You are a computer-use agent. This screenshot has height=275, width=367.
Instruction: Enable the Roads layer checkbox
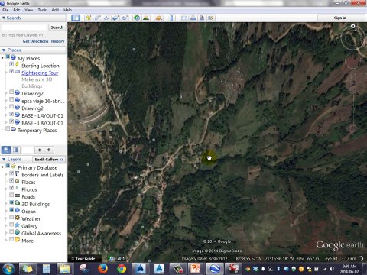[11, 195]
